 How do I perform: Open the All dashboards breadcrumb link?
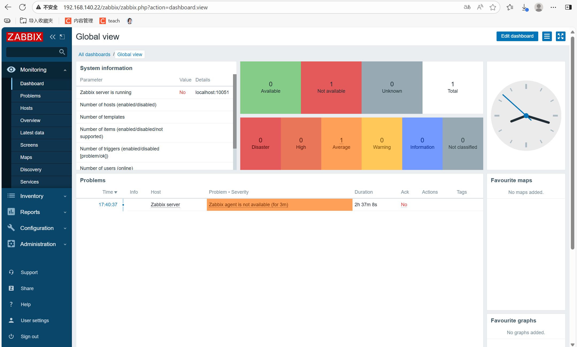pyautogui.click(x=94, y=54)
